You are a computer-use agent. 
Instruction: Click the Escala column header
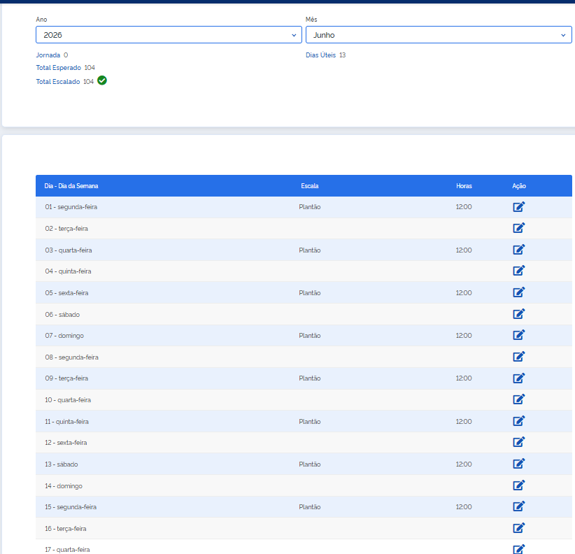(309, 186)
